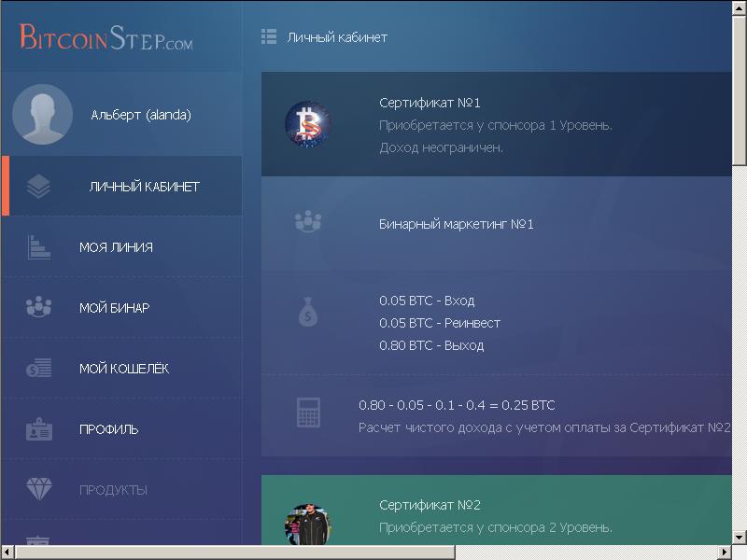Click the horizontal scrollbar right arrow

click(725, 553)
